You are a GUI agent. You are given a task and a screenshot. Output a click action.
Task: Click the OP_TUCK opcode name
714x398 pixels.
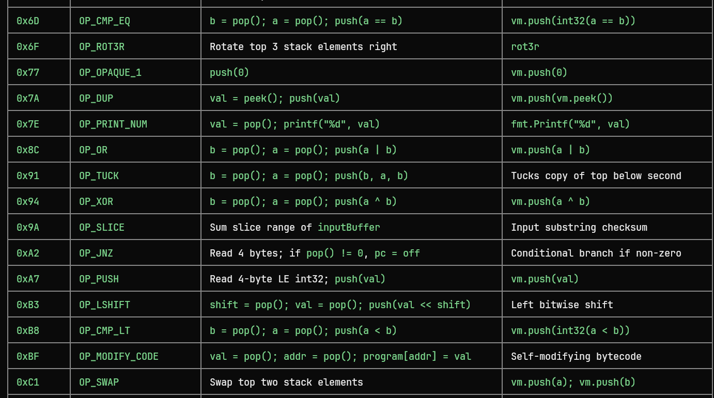tap(99, 176)
